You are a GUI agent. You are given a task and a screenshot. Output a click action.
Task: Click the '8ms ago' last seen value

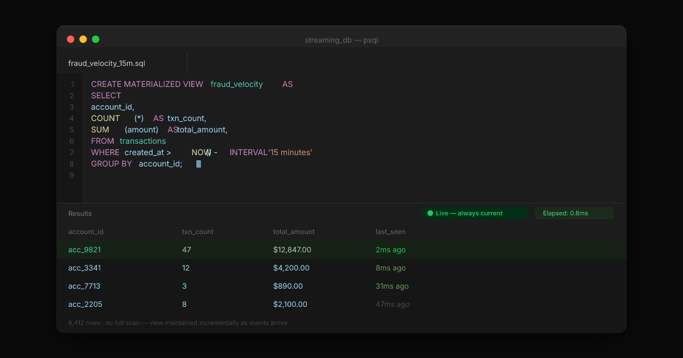(x=390, y=268)
